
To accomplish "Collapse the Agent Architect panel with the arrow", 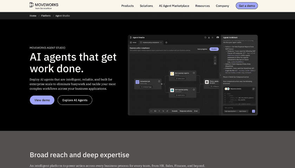I will (220, 75).
